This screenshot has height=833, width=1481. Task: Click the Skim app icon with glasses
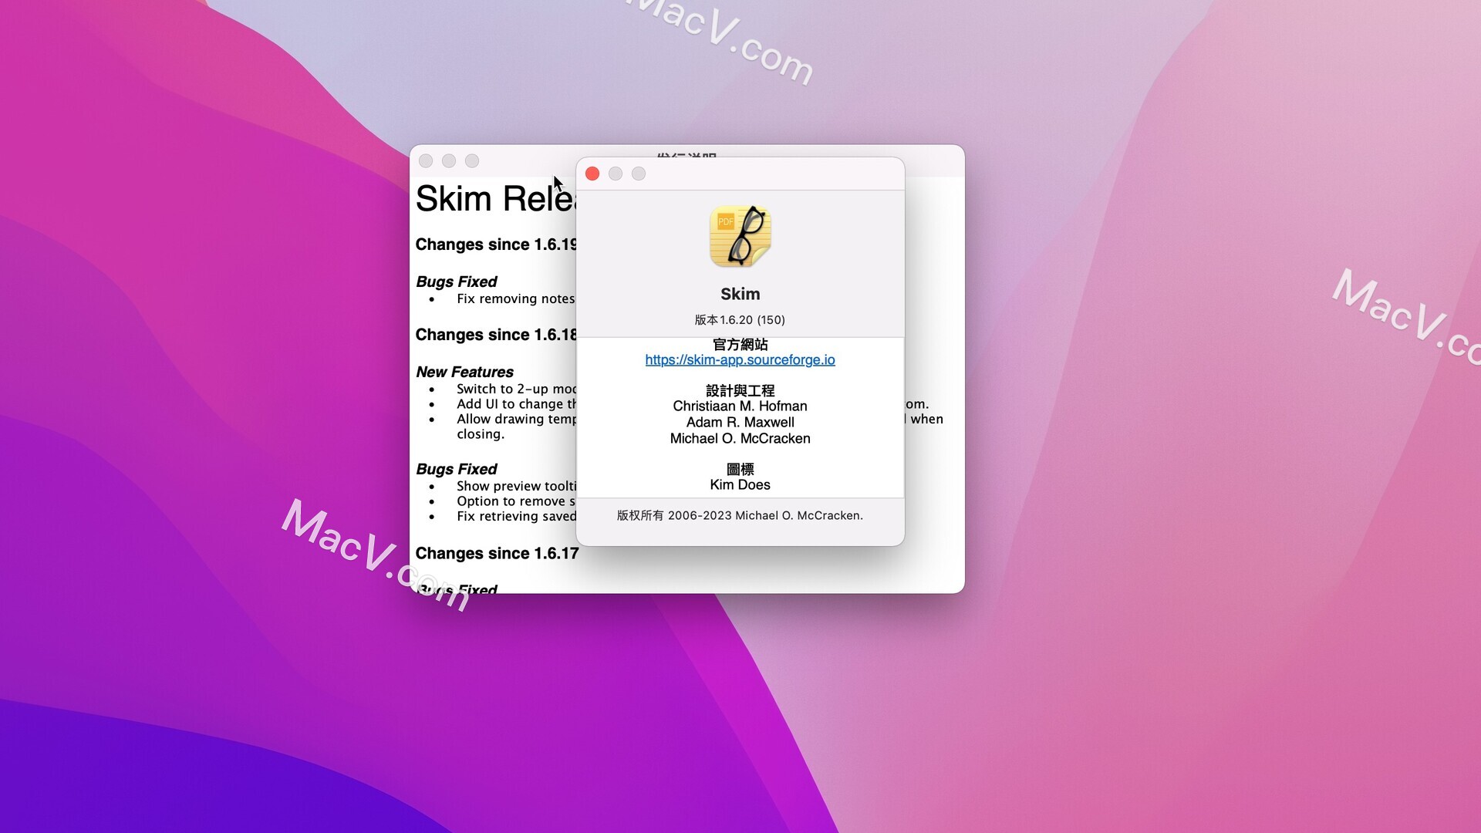point(740,236)
